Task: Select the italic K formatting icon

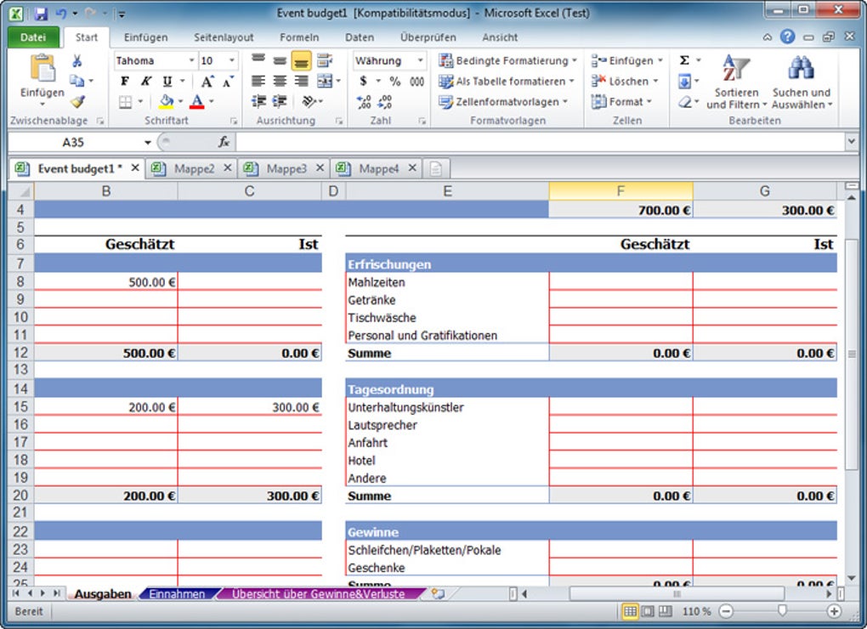Action: [146, 81]
